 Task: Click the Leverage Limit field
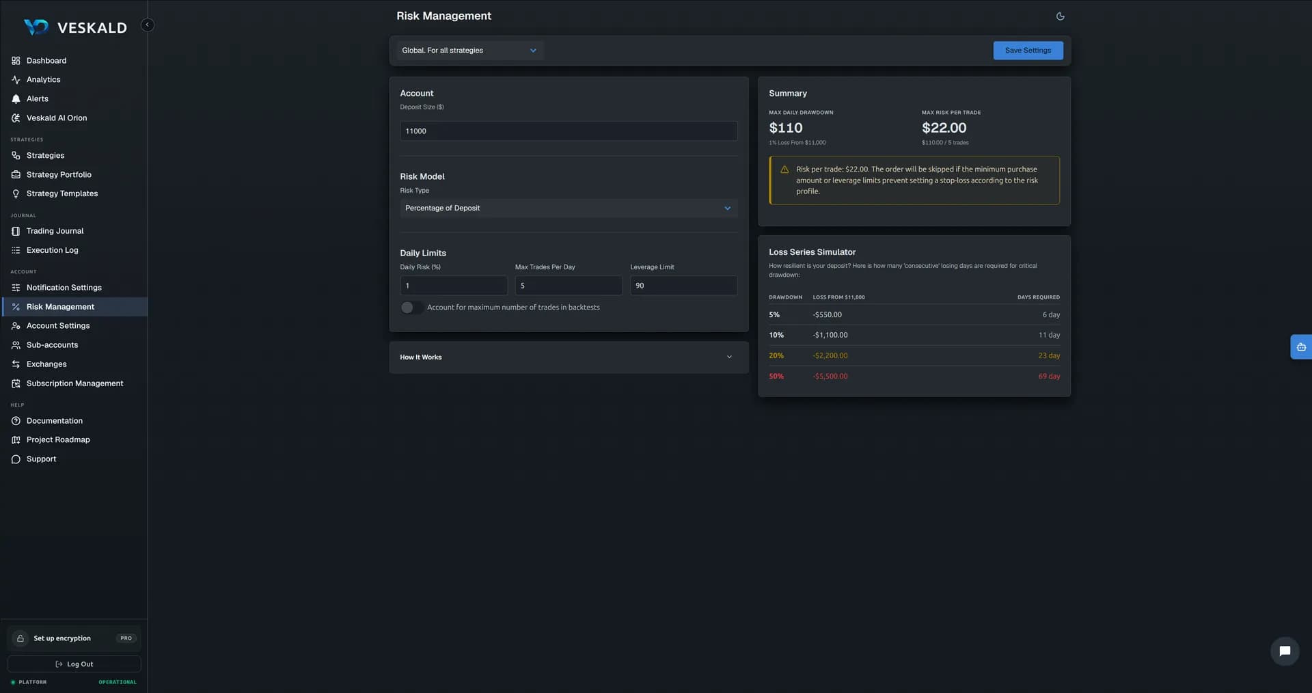coord(683,286)
